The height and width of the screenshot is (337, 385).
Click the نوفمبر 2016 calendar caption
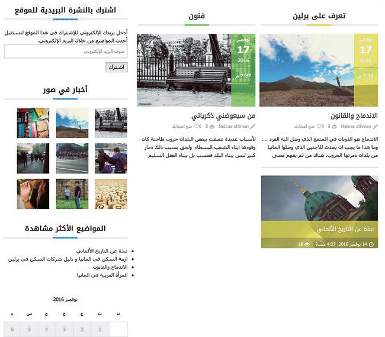65,300
